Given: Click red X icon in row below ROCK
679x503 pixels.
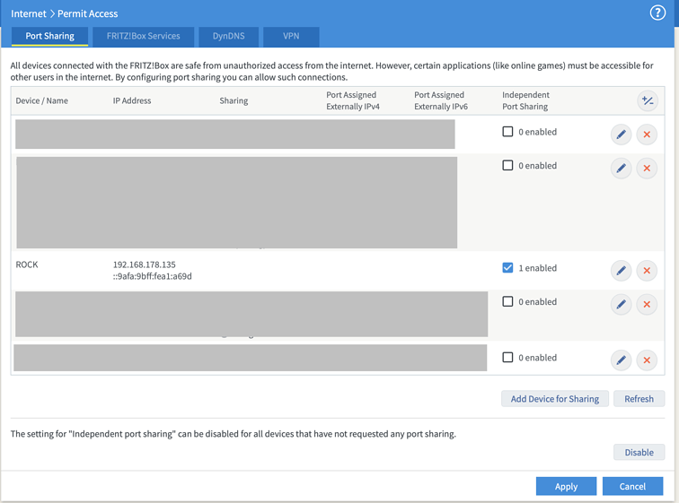Looking at the screenshot, I should pos(647,304).
